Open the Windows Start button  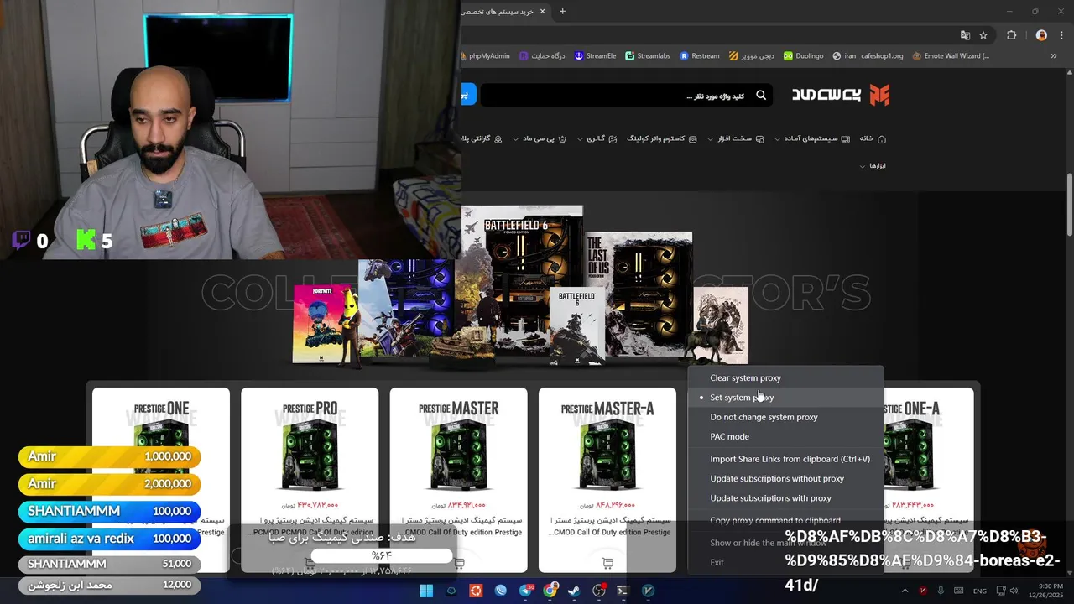[426, 591]
